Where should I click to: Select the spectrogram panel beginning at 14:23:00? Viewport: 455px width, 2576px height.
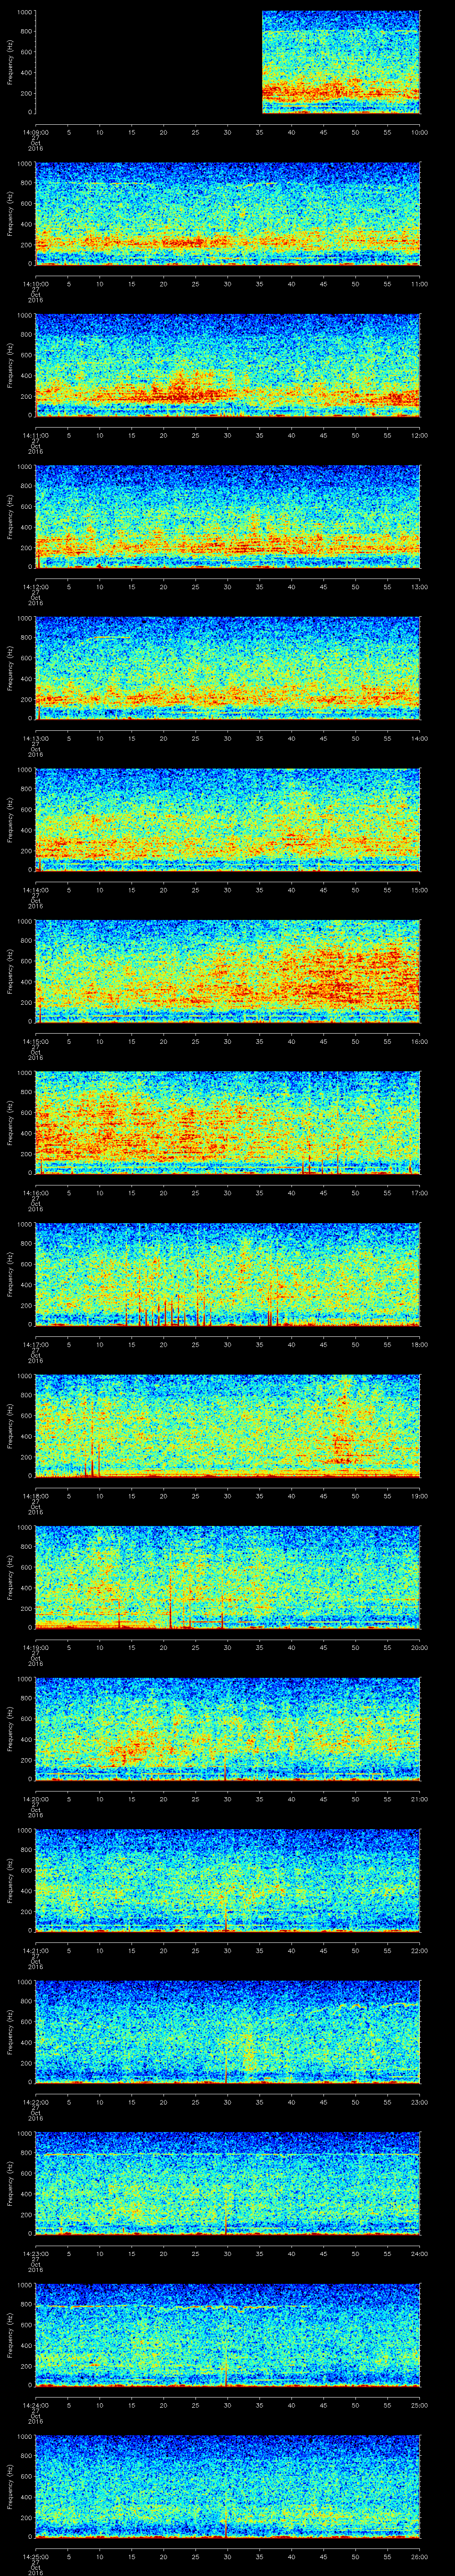(x=228, y=2183)
